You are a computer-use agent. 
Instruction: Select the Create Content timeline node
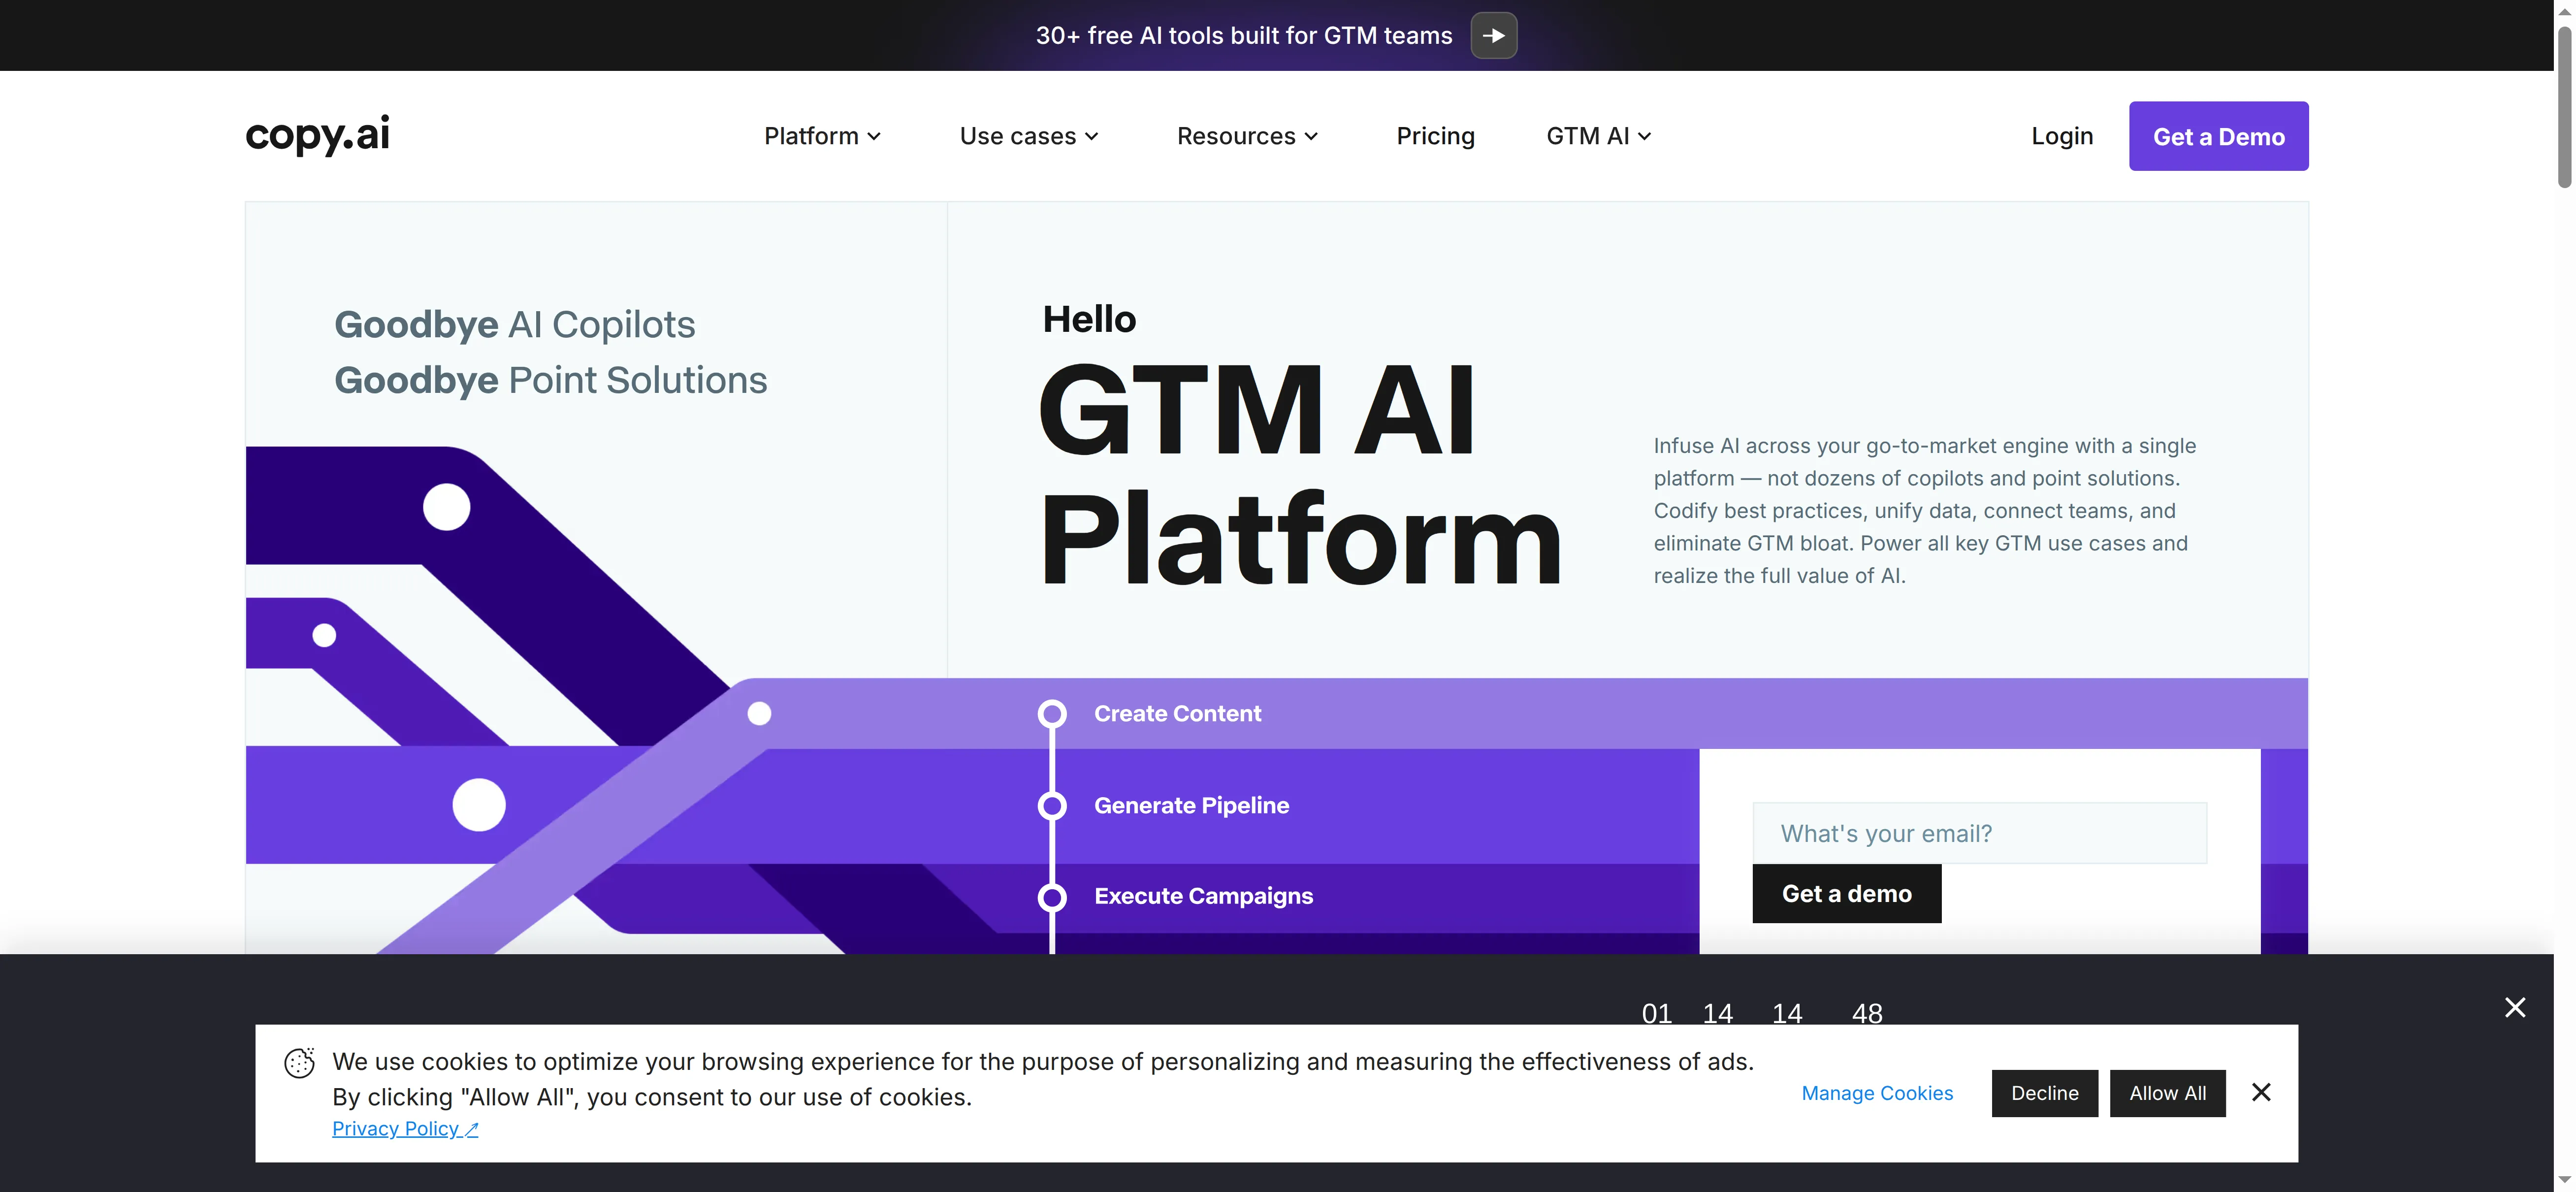tap(1052, 713)
